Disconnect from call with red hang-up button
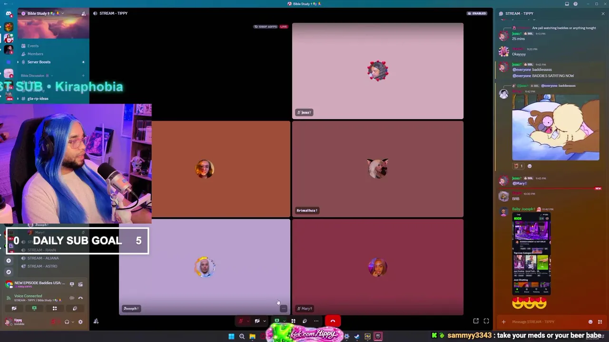This screenshot has width=609, height=342. (x=333, y=321)
